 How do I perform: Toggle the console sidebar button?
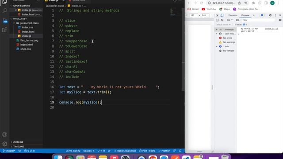click(x=217, y=20)
